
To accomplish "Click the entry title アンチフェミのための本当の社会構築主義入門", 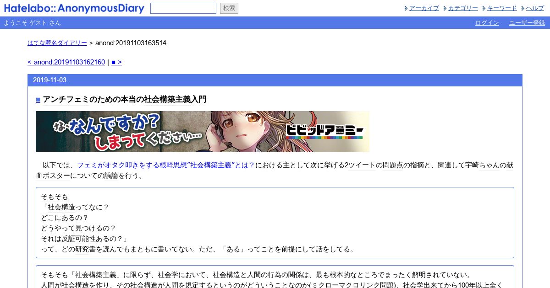I will pyautogui.click(x=124, y=100).
